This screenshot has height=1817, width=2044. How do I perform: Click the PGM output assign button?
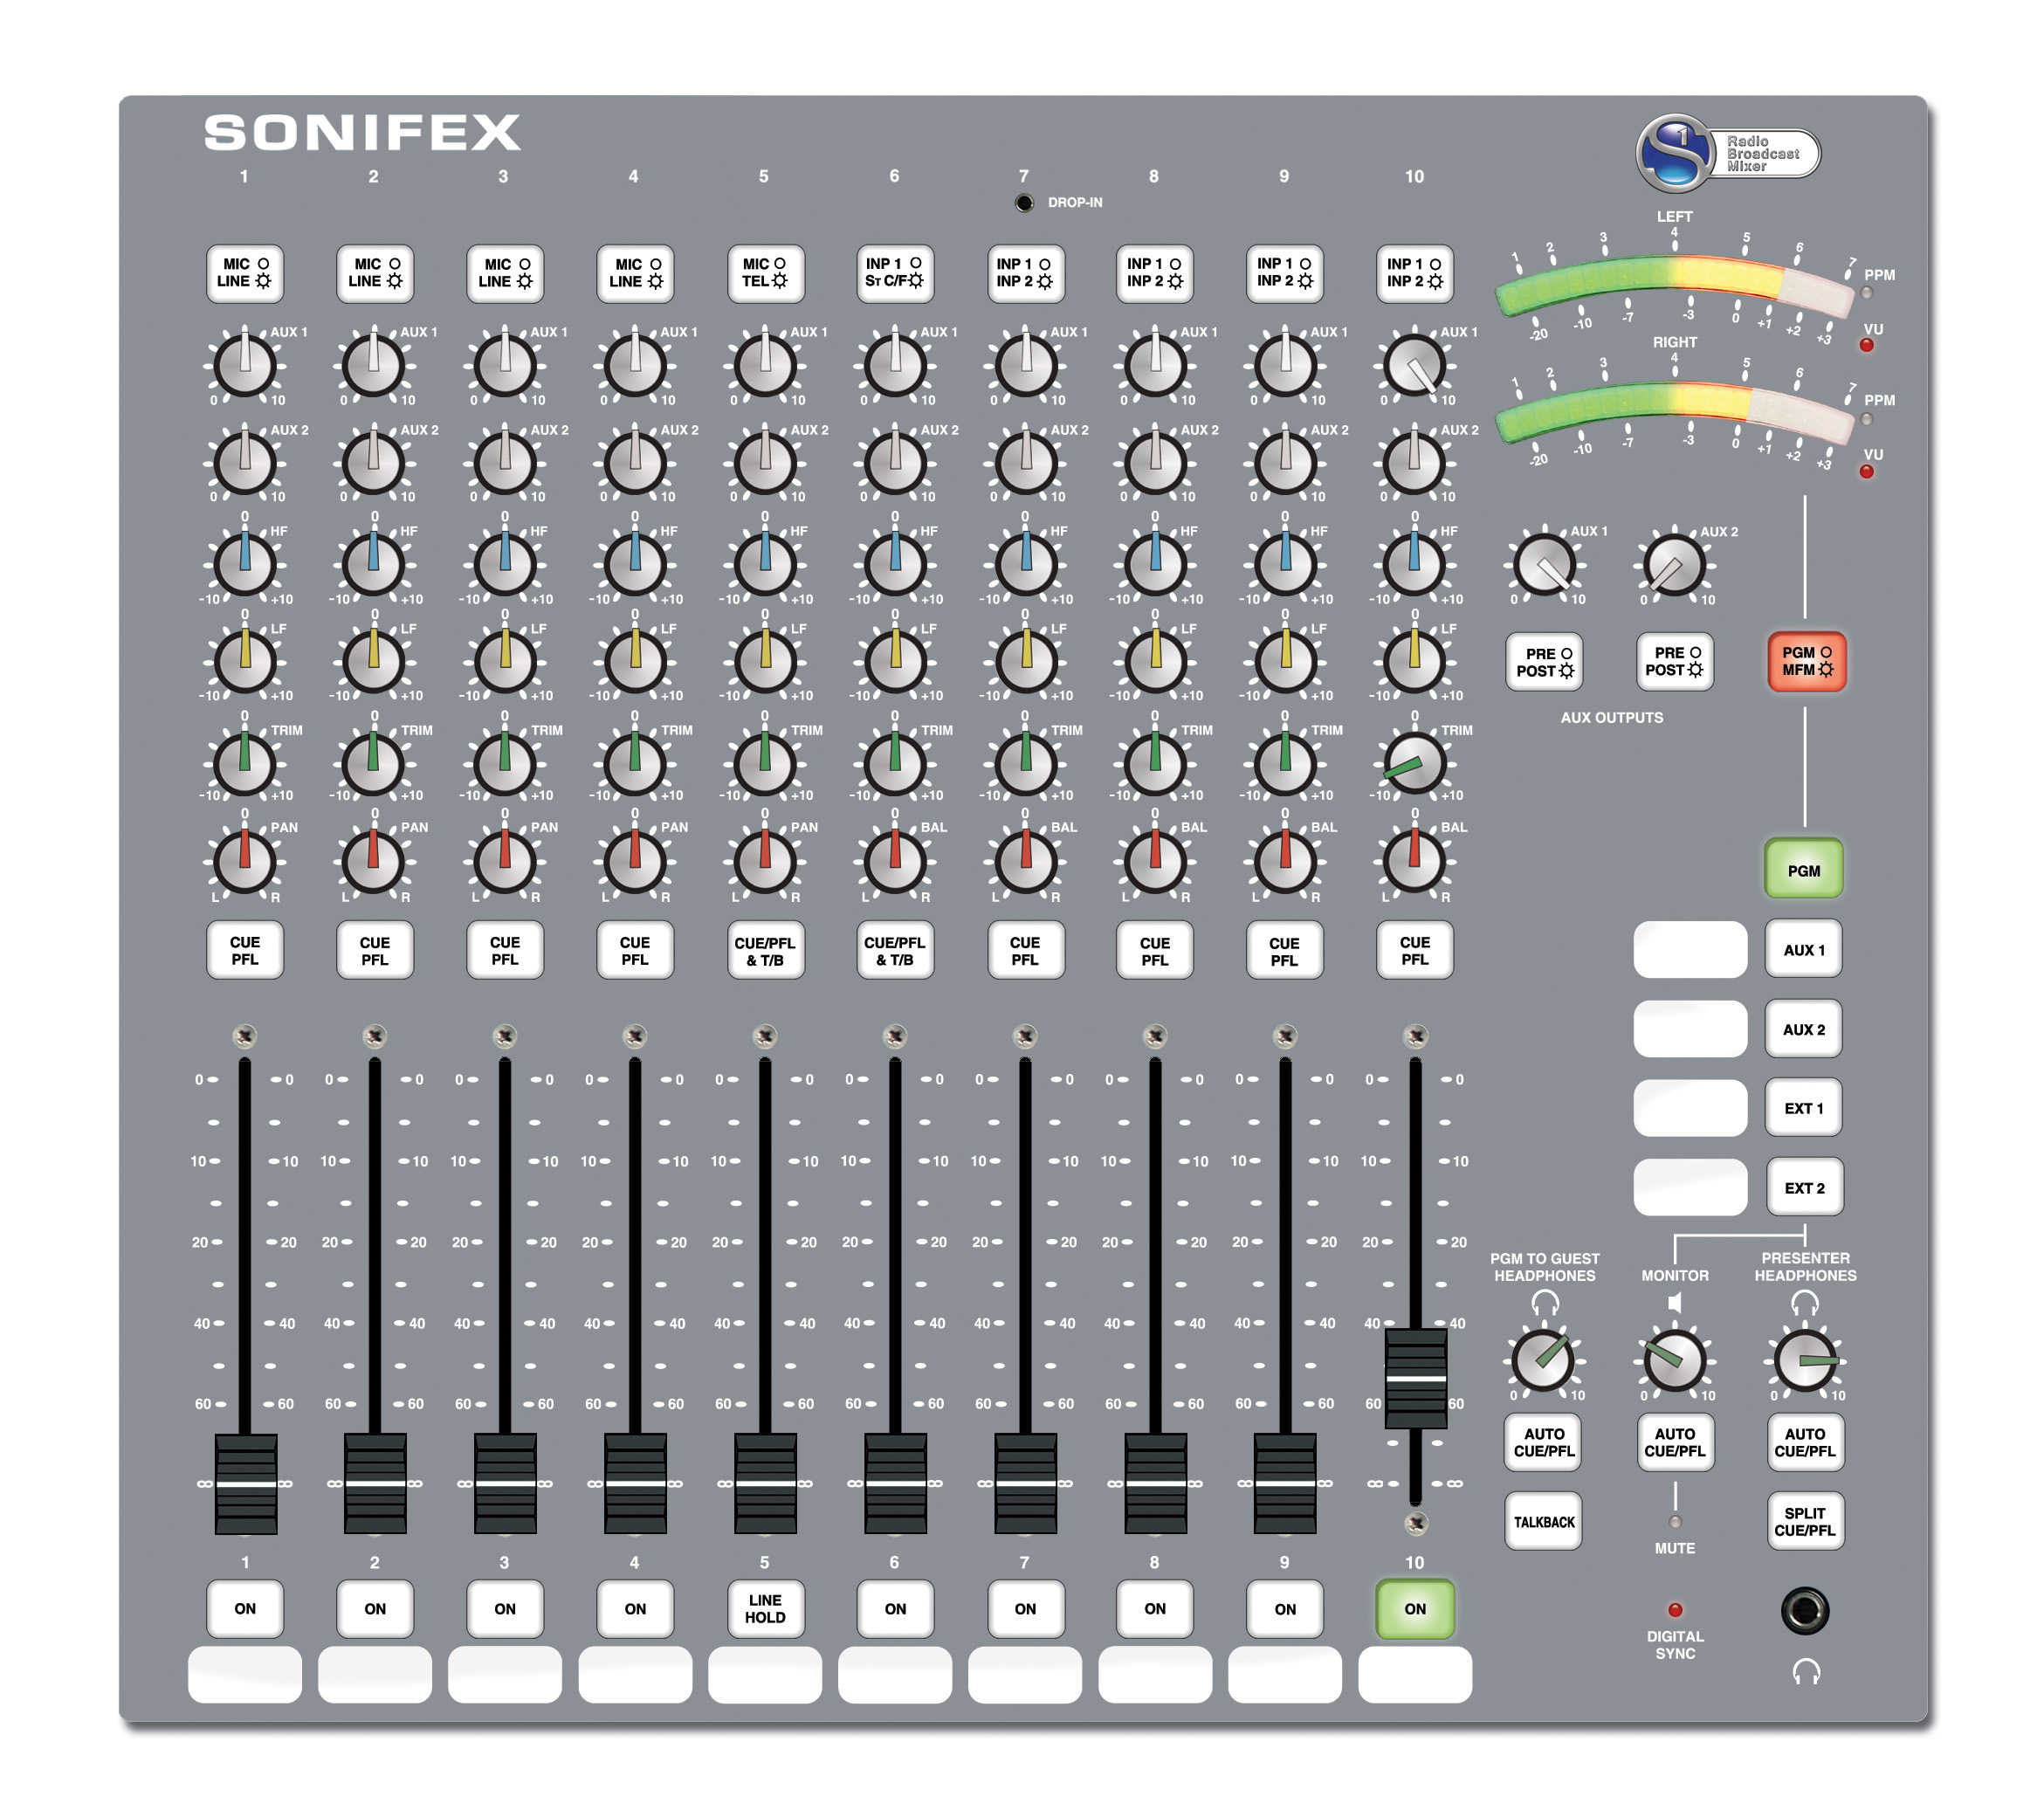[1806, 861]
